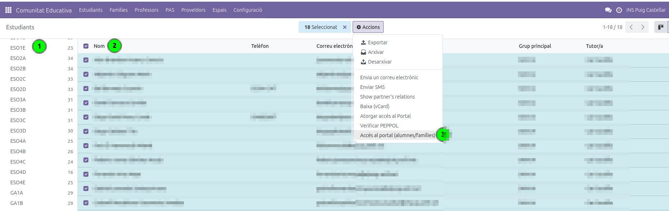Uncheck the first student row checkbox

pyautogui.click(x=86, y=60)
